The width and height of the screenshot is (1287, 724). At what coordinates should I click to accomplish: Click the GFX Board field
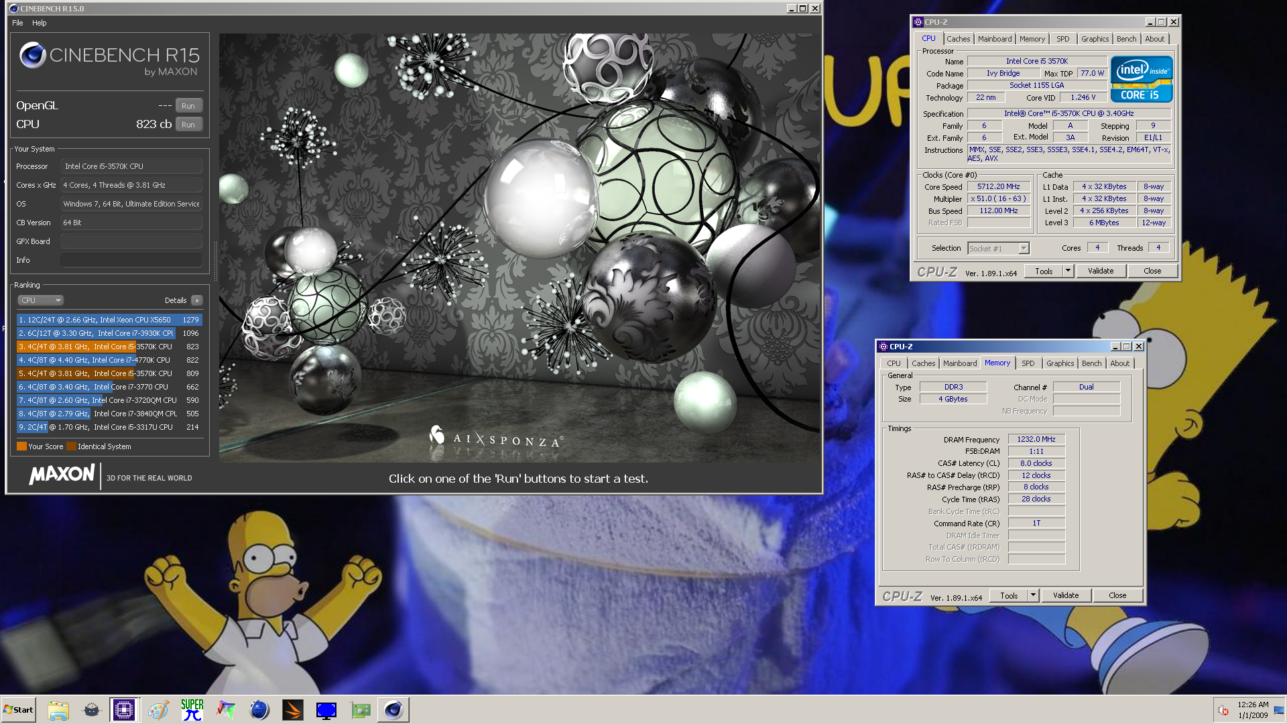pyautogui.click(x=131, y=241)
